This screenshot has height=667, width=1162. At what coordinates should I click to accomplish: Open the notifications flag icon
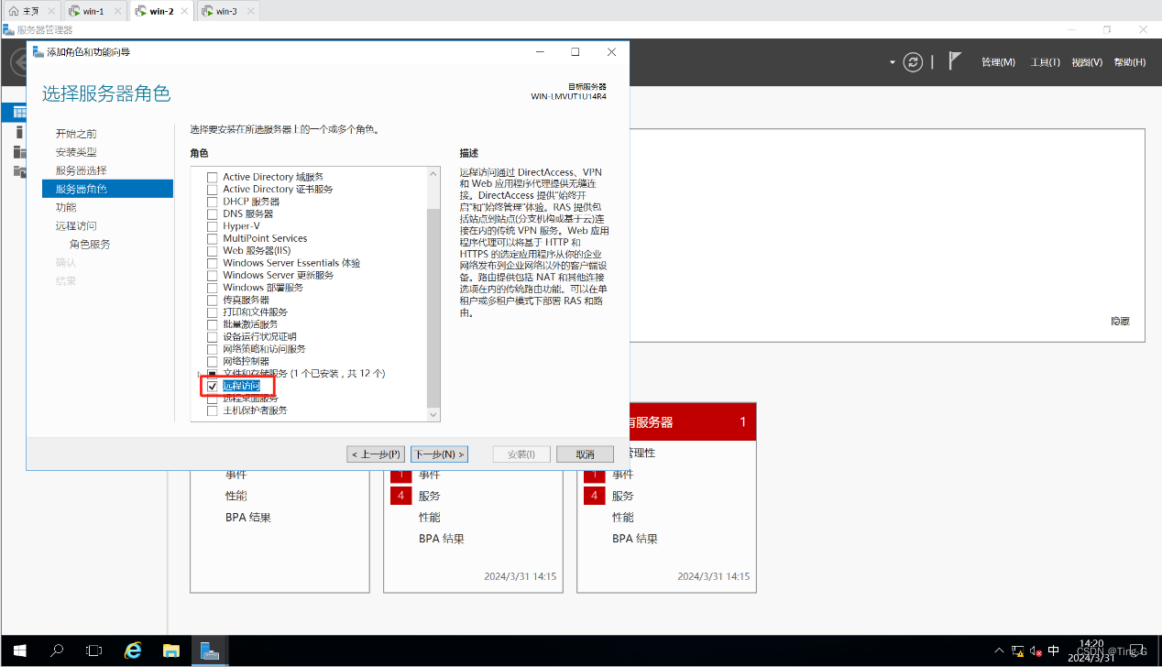[955, 61]
